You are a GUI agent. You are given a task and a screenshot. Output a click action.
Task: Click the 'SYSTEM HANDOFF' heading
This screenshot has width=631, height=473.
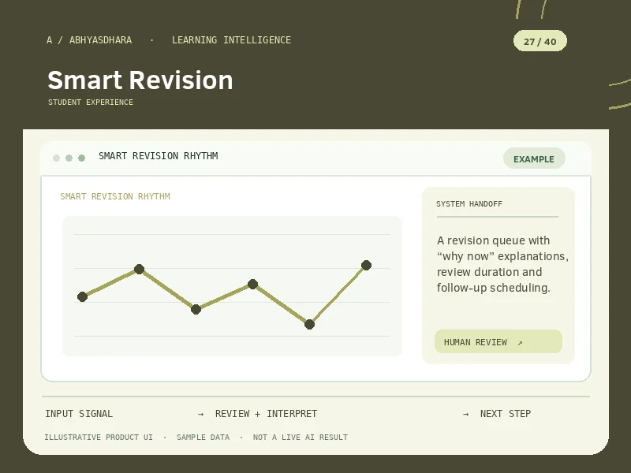coord(469,204)
